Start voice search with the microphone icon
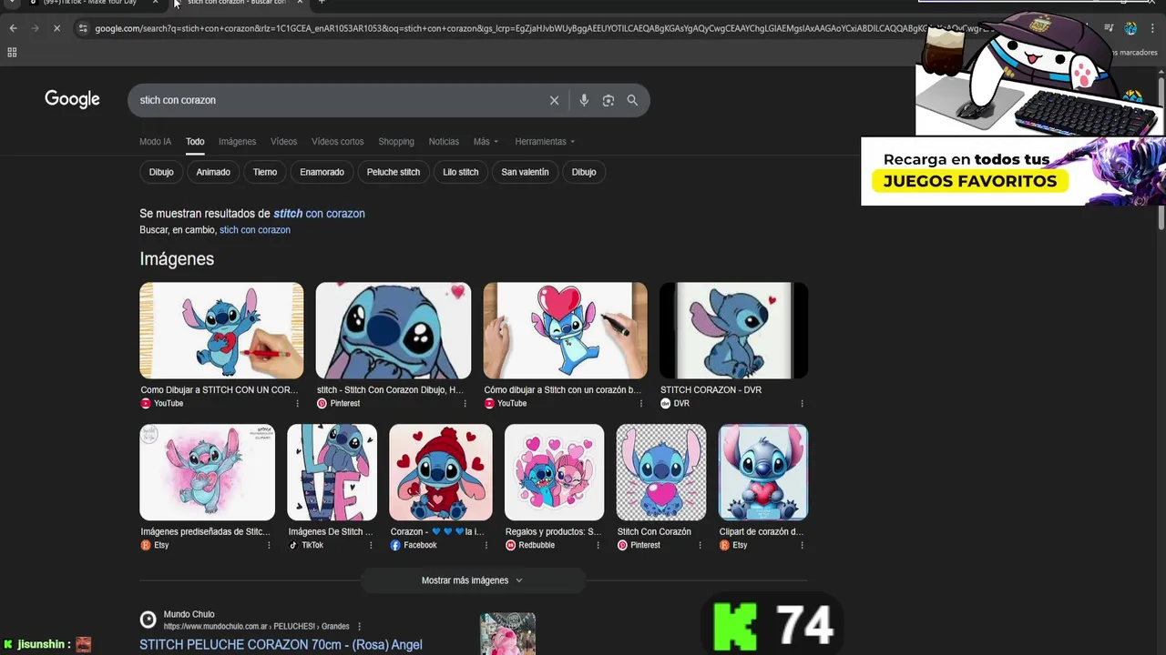 pos(584,100)
